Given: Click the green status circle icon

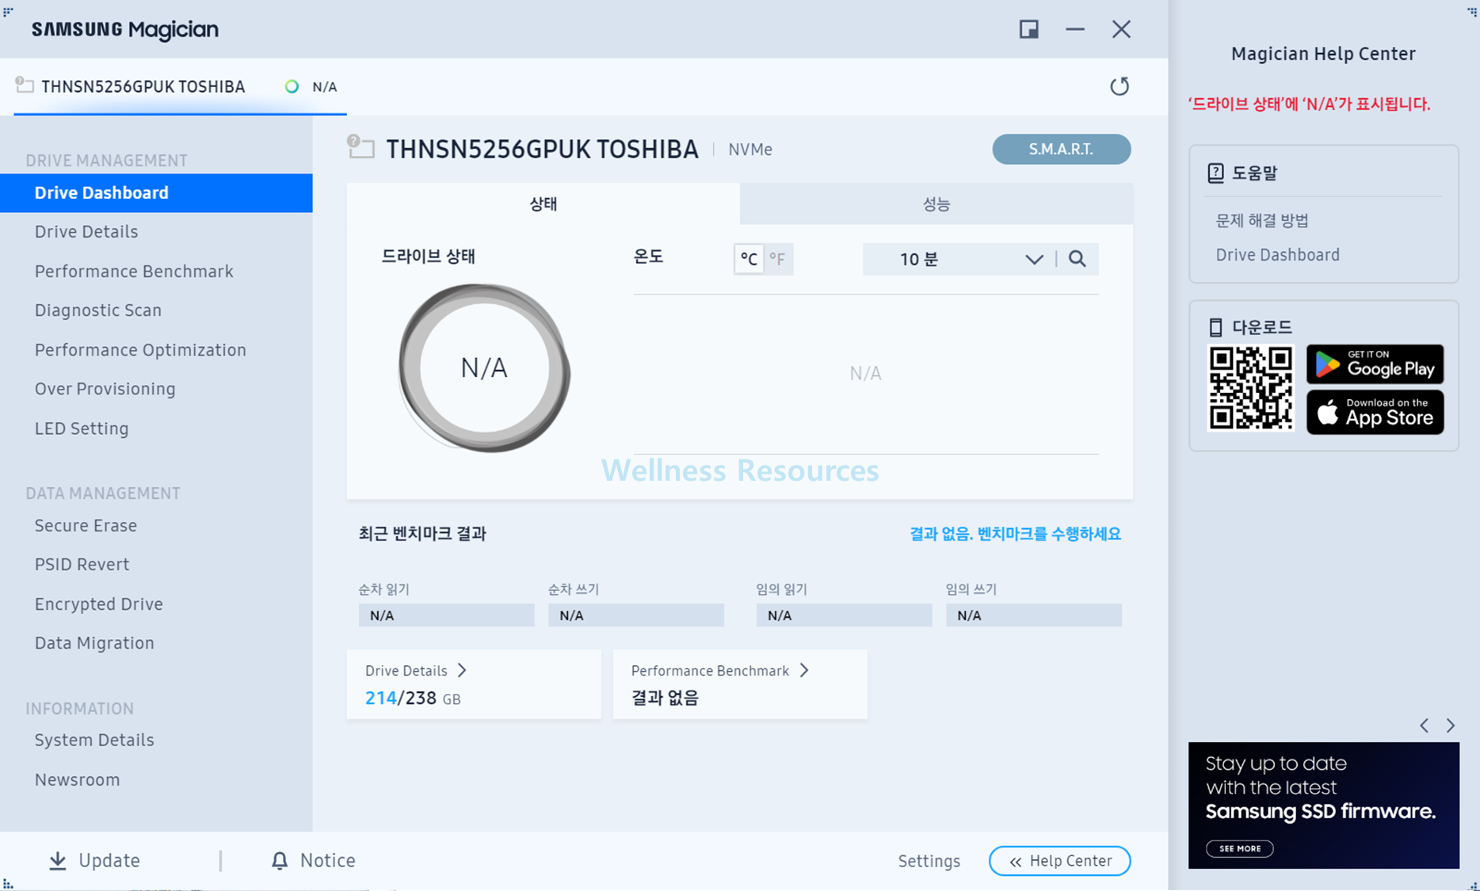Looking at the screenshot, I should pos(292,86).
